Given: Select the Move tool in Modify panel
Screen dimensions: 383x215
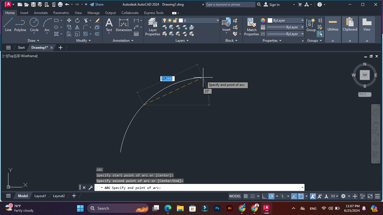Looking at the screenshot, I should (x=69, y=20).
